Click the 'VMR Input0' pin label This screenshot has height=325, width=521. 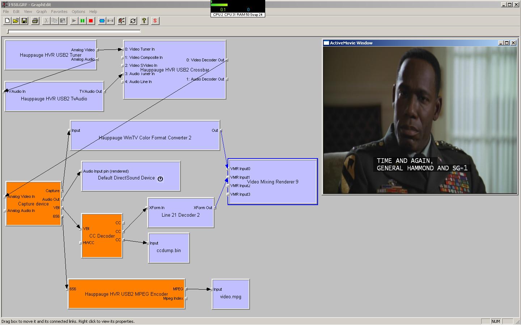(x=240, y=169)
